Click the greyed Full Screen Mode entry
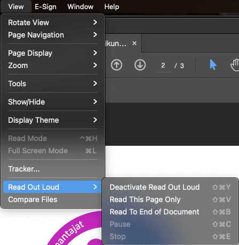 [x=52, y=151]
